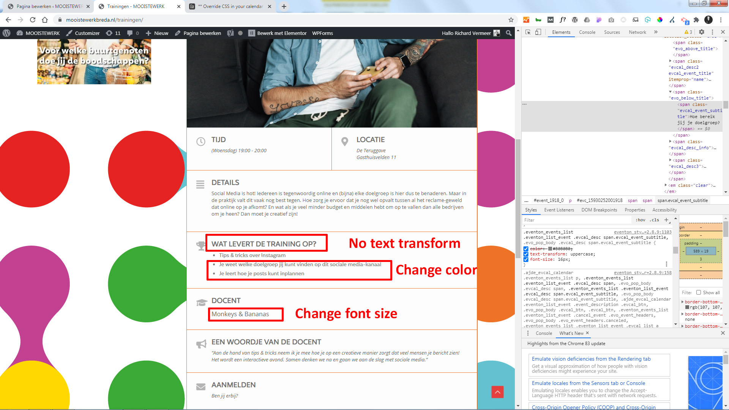729x410 pixels.
Task: Expand the evcal_desc2 evcal_event_title span node
Action: (670, 61)
